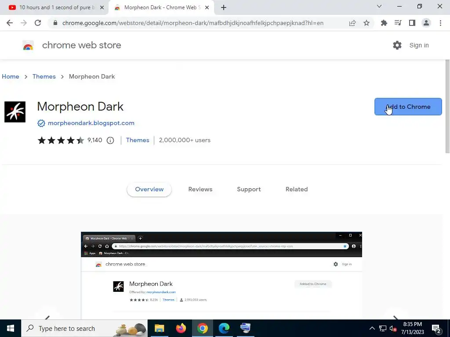Open Chrome three-dot menu
Viewport: 450px width, 337px height.
tap(440, 23)
